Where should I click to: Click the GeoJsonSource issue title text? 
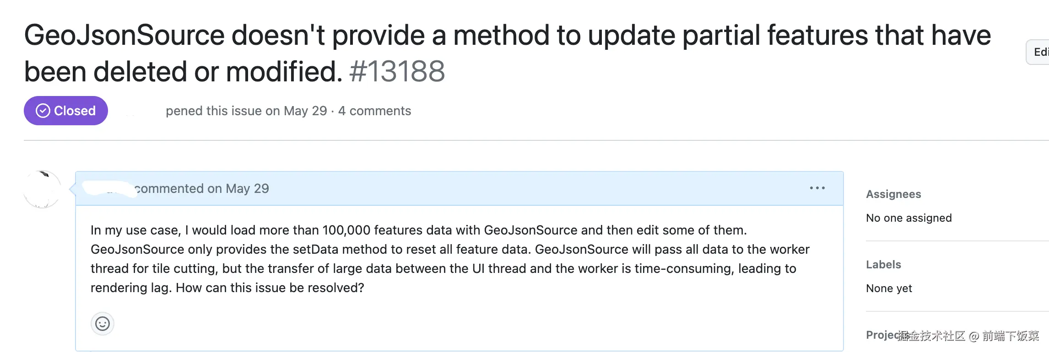coord(507,36)
